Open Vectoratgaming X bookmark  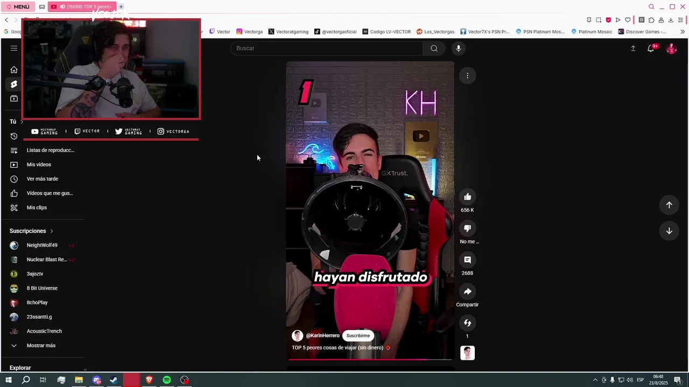pos(289,32)
